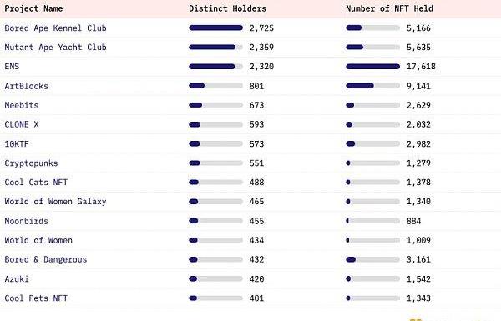The width and height of the screenshot is (501, 321).
Task: Click the Project Name column header
Action: tap(33, 8)
